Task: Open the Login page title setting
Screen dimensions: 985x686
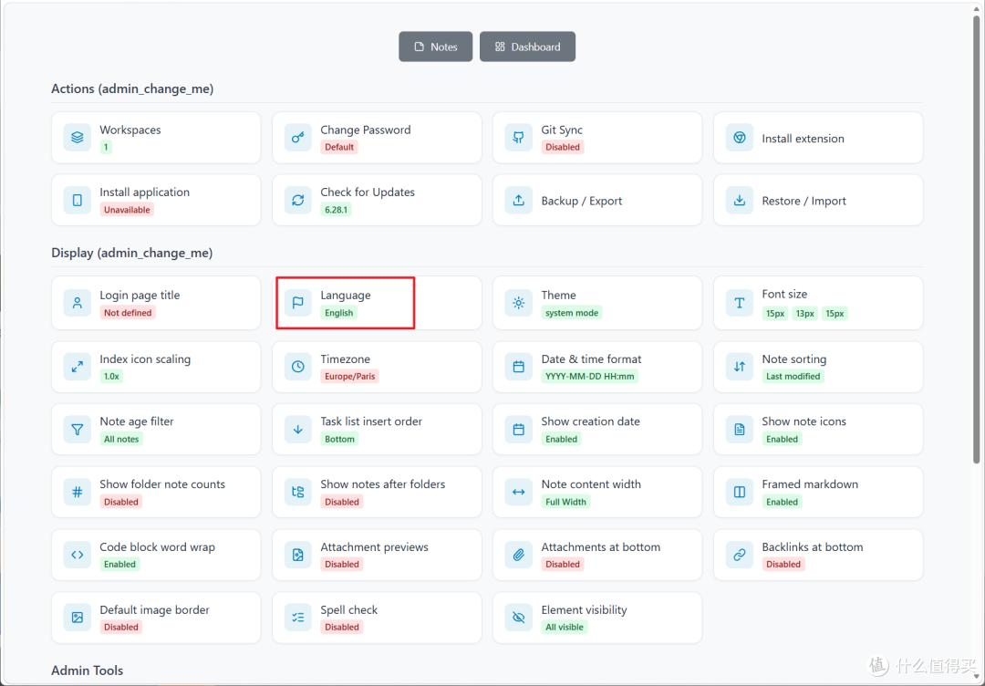Action: [156, 303]
